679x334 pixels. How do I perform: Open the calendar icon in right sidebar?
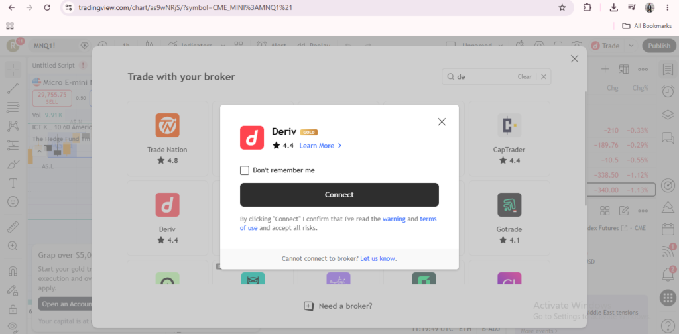click(x=667, y=229)
